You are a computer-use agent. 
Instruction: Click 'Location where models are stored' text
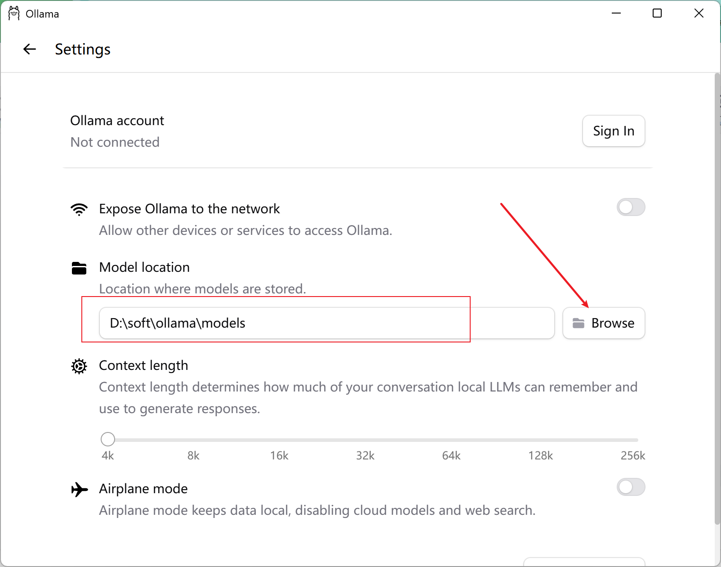pos(202,289)
